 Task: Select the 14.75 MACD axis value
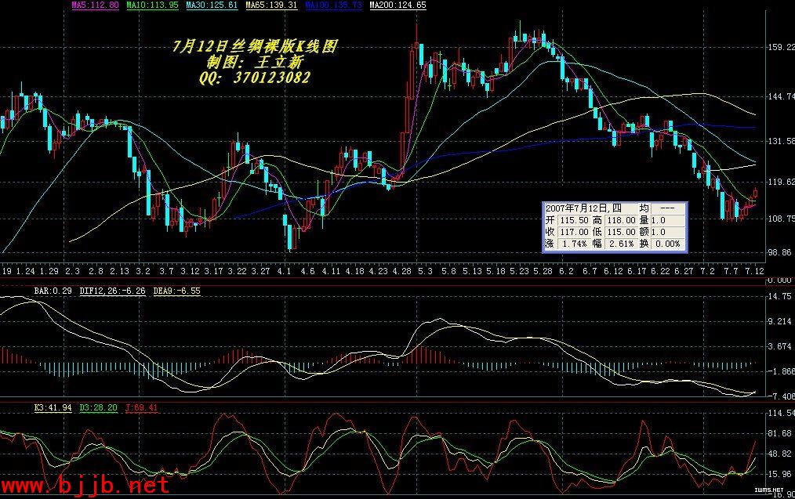tap(780, 296)
